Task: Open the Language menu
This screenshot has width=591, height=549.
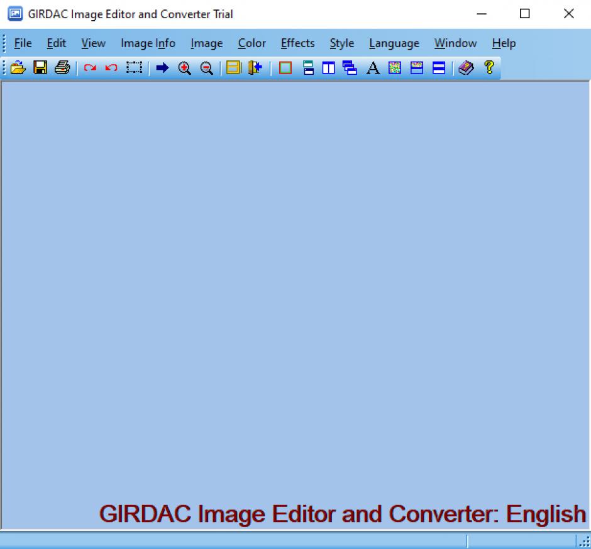Action: [x=394, y=43]
